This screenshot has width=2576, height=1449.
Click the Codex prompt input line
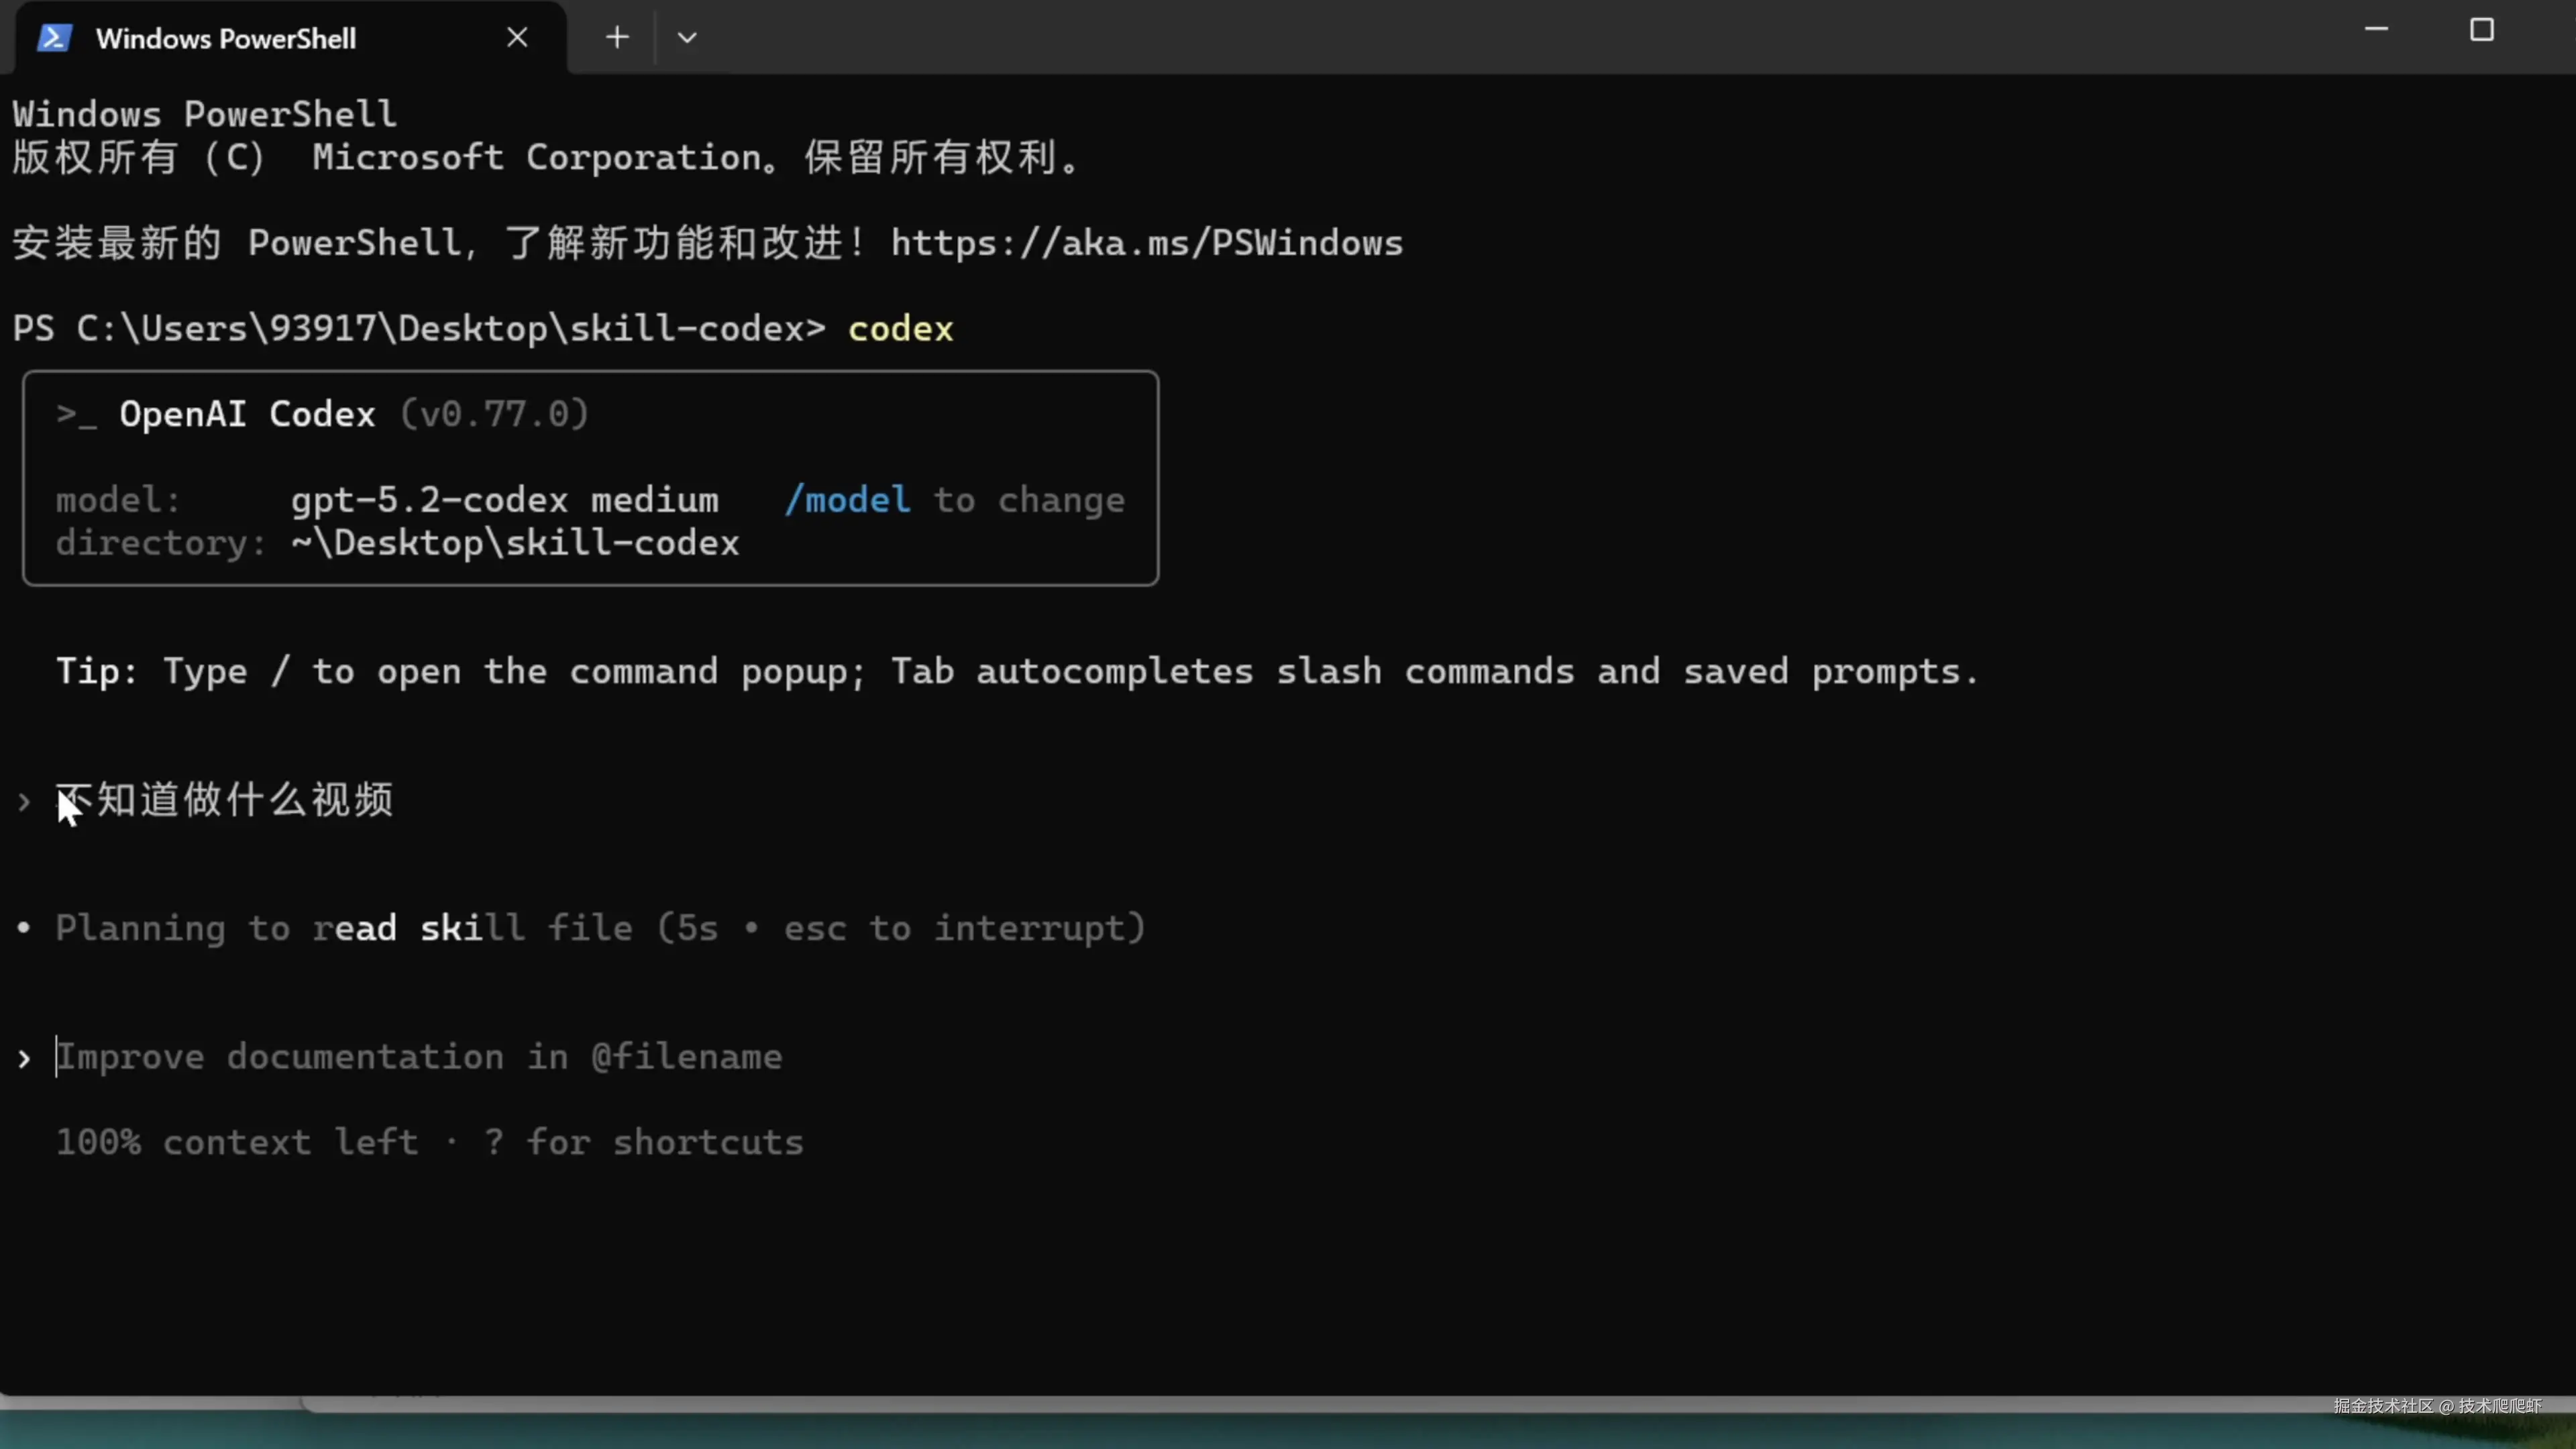tap(420, 1057)
